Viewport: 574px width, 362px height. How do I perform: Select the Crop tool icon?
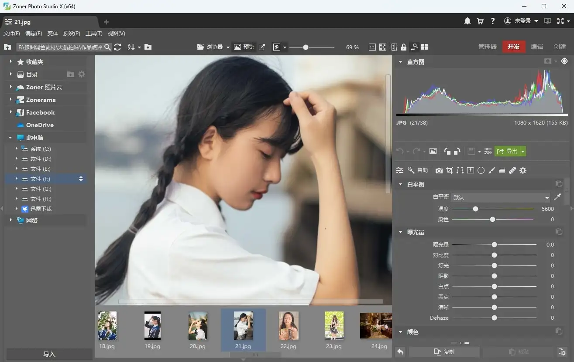click(x=450, y=170)
